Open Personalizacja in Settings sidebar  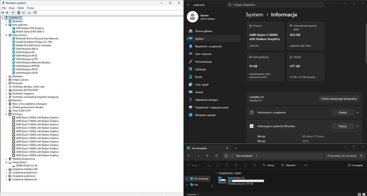(x=214, y=62)
